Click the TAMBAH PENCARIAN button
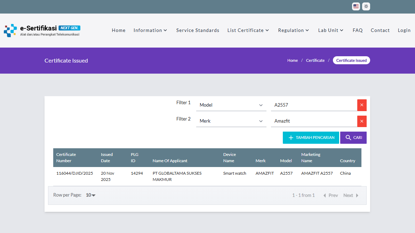The height and width of the screenshot is (233, 415). [311, 138]
